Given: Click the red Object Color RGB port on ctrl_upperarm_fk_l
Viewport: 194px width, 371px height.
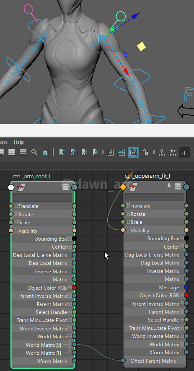Looking at the screenshot, I should (186, 295).
